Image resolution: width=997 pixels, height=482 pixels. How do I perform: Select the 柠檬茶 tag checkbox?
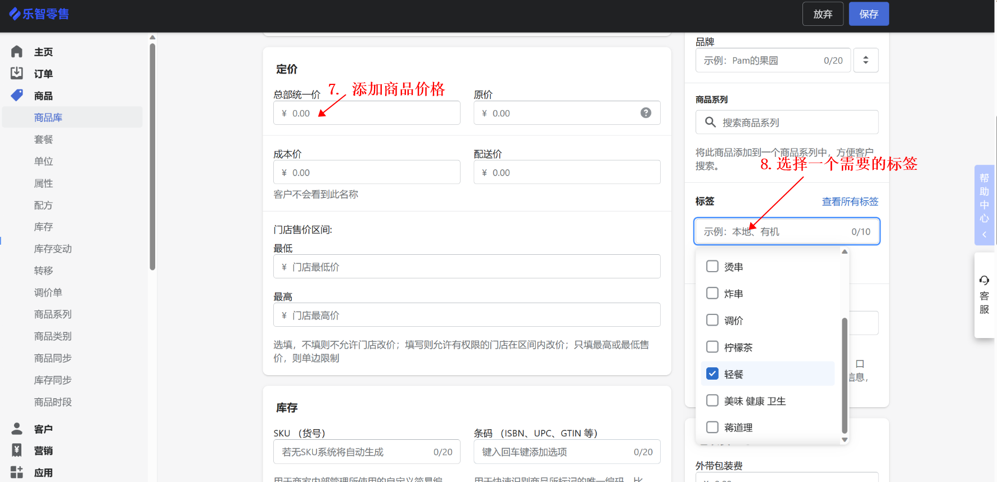(x=712, y=346)
